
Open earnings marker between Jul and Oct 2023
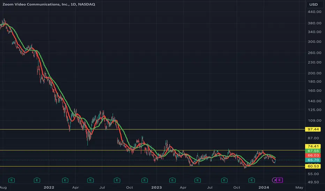click(224, 180)
